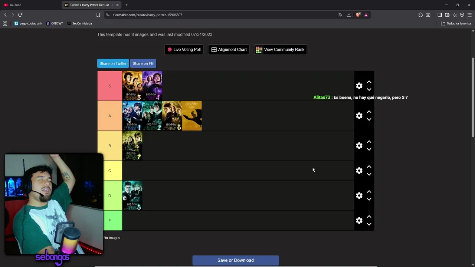Open settings gear for A tier row
Screen dimensions: 475x267
(x=359, y=116)
